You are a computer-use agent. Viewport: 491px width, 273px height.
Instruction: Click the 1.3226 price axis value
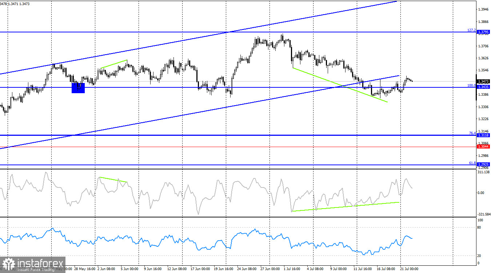(x=484, y=119)
